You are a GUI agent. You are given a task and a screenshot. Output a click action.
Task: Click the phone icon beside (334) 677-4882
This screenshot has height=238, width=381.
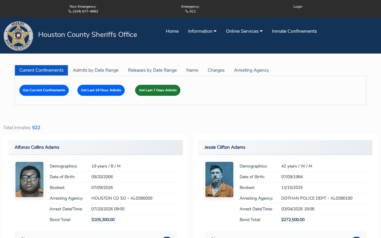tap(70, 11)
